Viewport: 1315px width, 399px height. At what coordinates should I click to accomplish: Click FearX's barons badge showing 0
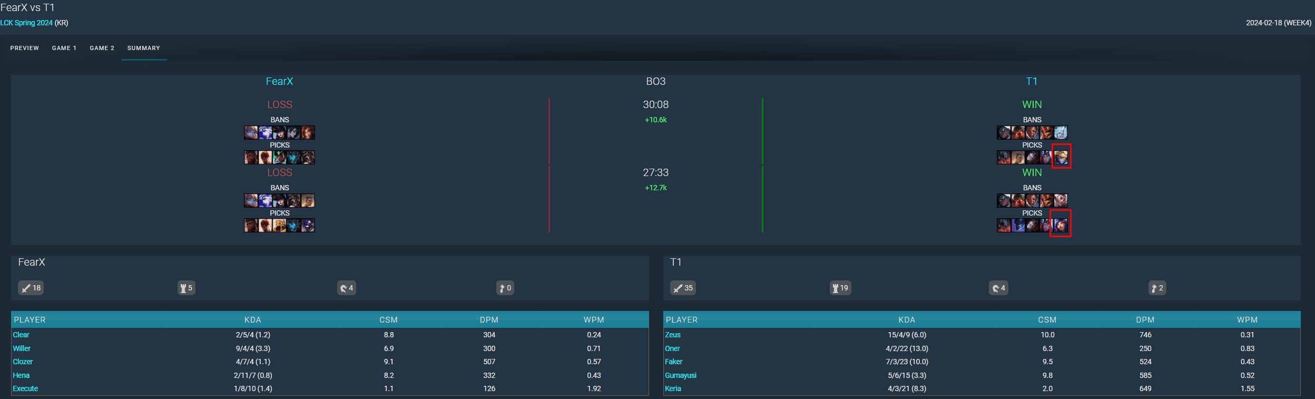point(505,288)
